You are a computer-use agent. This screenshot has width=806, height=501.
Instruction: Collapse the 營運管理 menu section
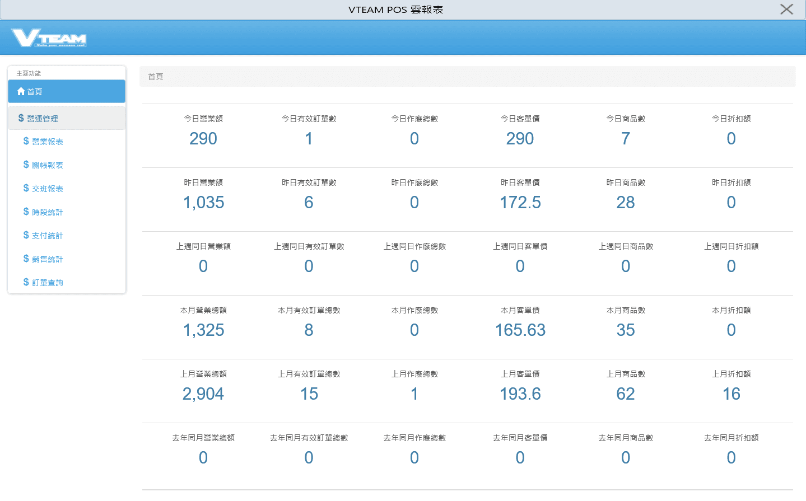click(43, 119)
